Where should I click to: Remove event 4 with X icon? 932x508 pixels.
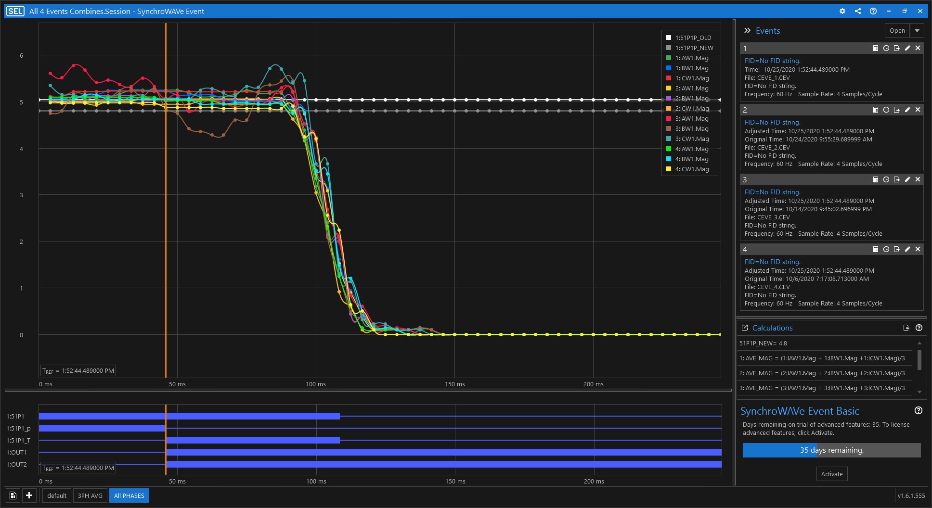[918, 249]
